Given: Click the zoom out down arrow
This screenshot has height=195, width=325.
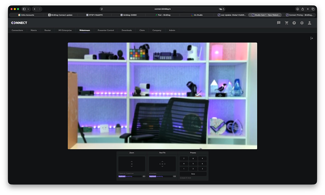Looking at the screenshot, I should pyautogui.click(x=132, y=167).
